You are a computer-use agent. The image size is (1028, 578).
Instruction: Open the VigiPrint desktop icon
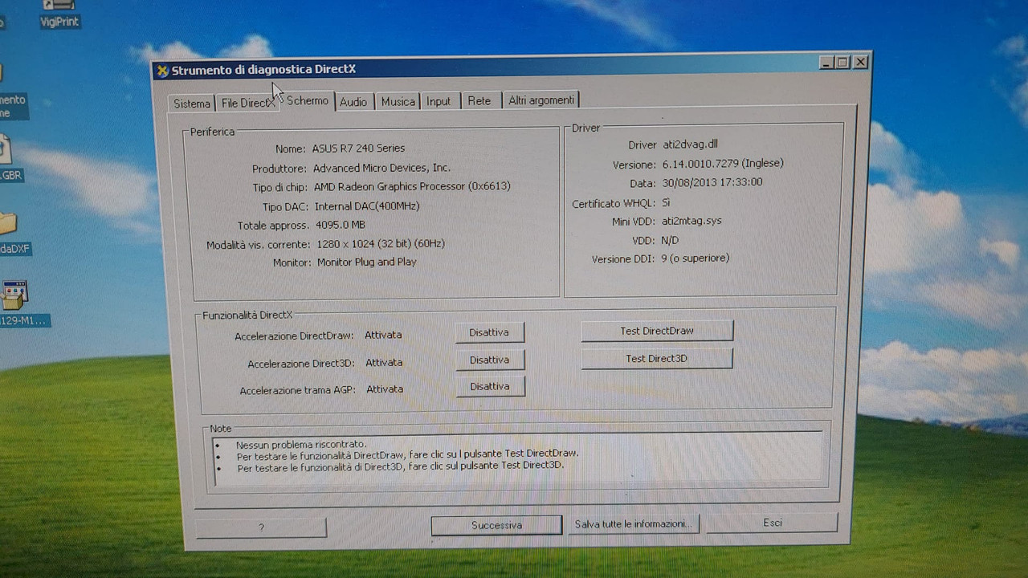59,14
